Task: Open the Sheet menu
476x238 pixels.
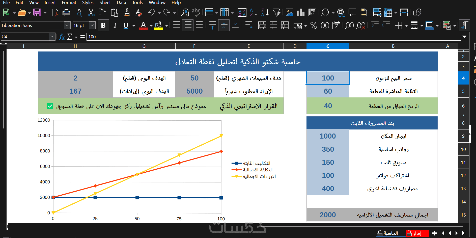Action: [x=105, y=3]
